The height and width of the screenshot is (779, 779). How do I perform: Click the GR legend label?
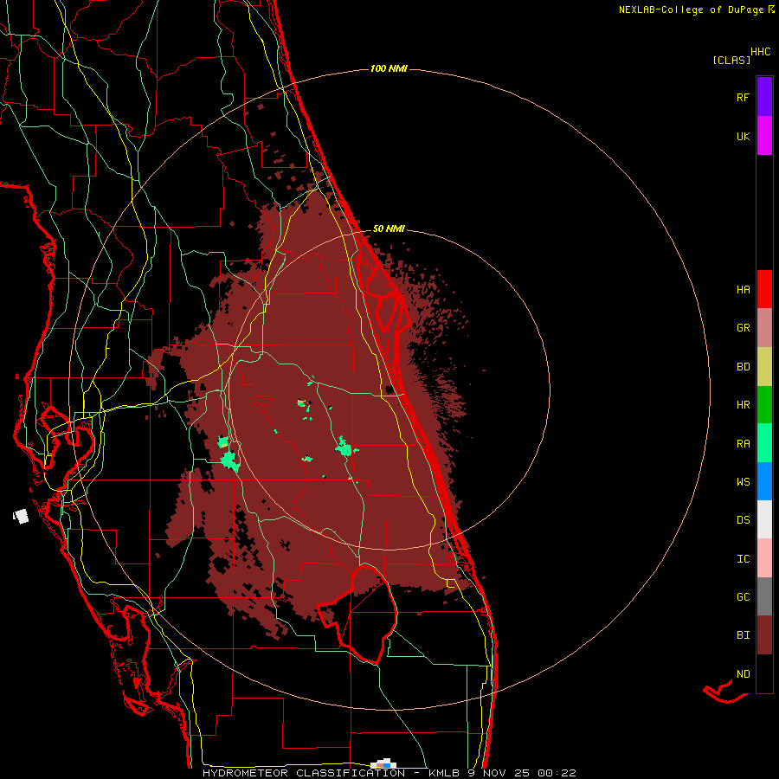point(743,328)
